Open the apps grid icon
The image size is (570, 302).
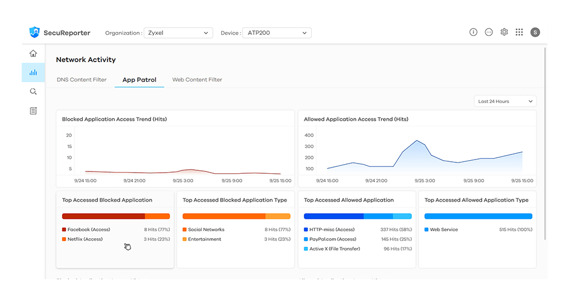pos(519,32)
